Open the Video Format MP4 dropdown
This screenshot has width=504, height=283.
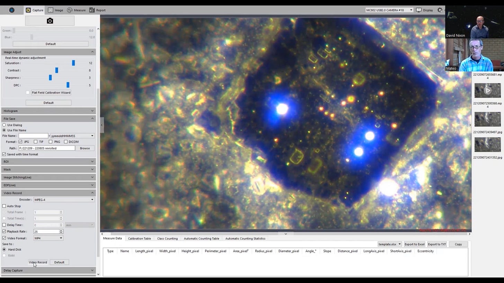(48, 238)
